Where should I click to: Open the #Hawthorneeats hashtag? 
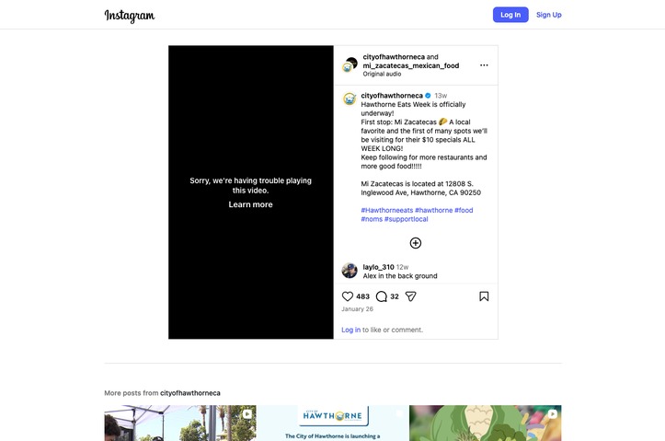(x=387, y=210)
